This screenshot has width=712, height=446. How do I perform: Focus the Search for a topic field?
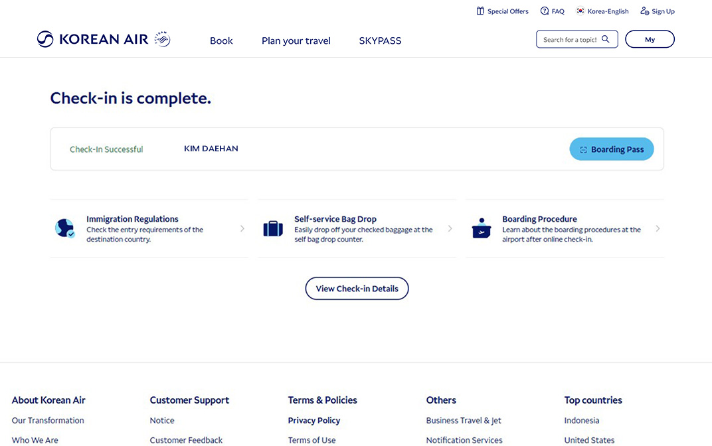(x=577, y=39)
